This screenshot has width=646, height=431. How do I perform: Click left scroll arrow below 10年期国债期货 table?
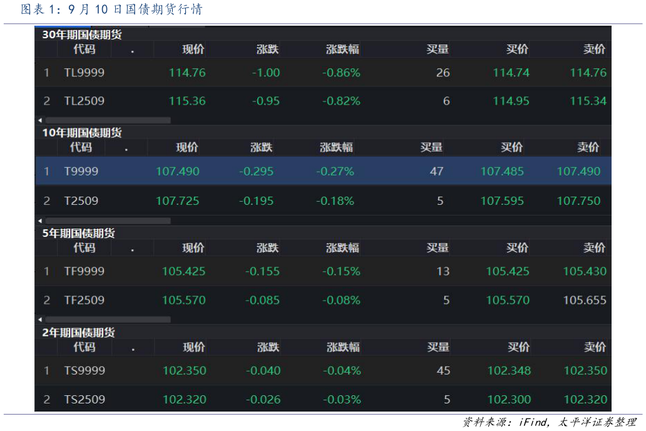point(40,221)
